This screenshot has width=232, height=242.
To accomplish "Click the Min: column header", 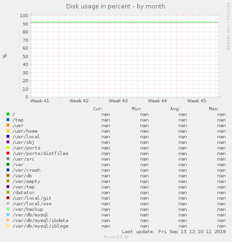I will click(x=137, y=109).
